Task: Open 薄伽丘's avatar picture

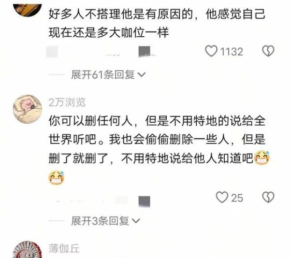Action: click(28, 249)
